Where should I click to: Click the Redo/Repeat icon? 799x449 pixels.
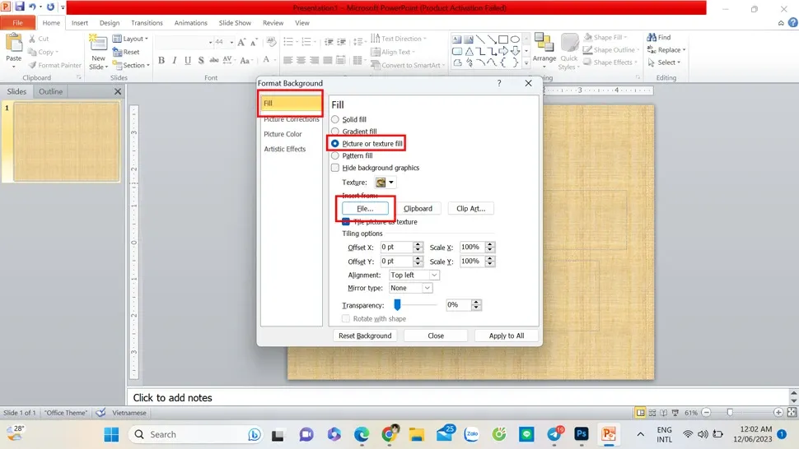(50, 7)
